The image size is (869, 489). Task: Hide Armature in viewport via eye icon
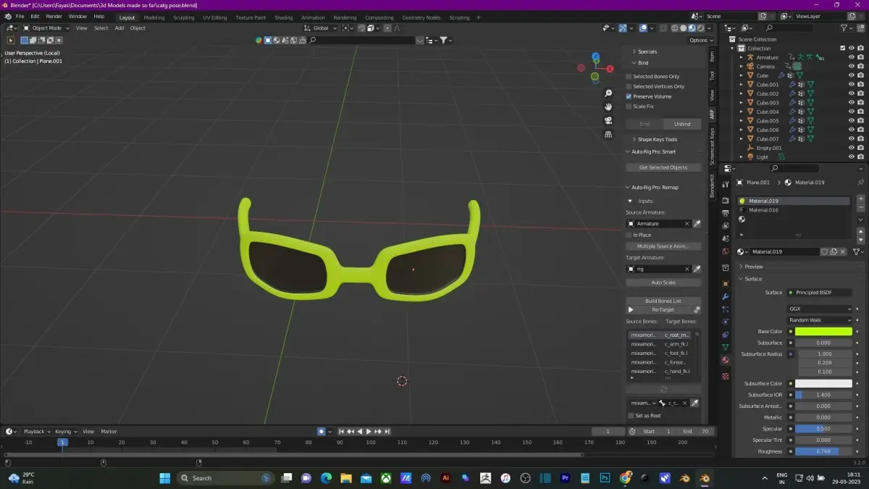(851, 57)
